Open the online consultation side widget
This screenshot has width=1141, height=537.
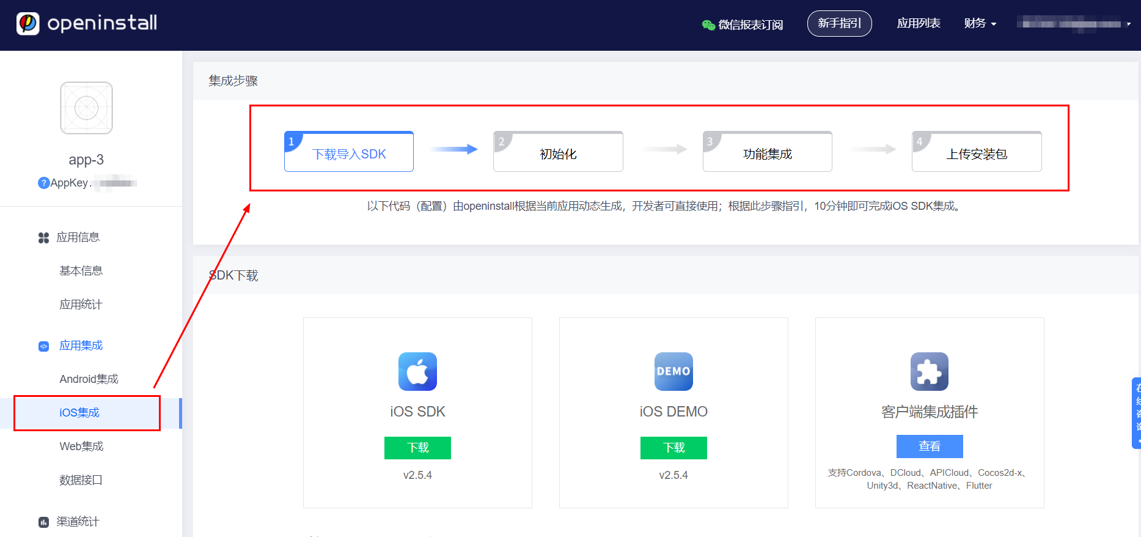coord(1136,413)
